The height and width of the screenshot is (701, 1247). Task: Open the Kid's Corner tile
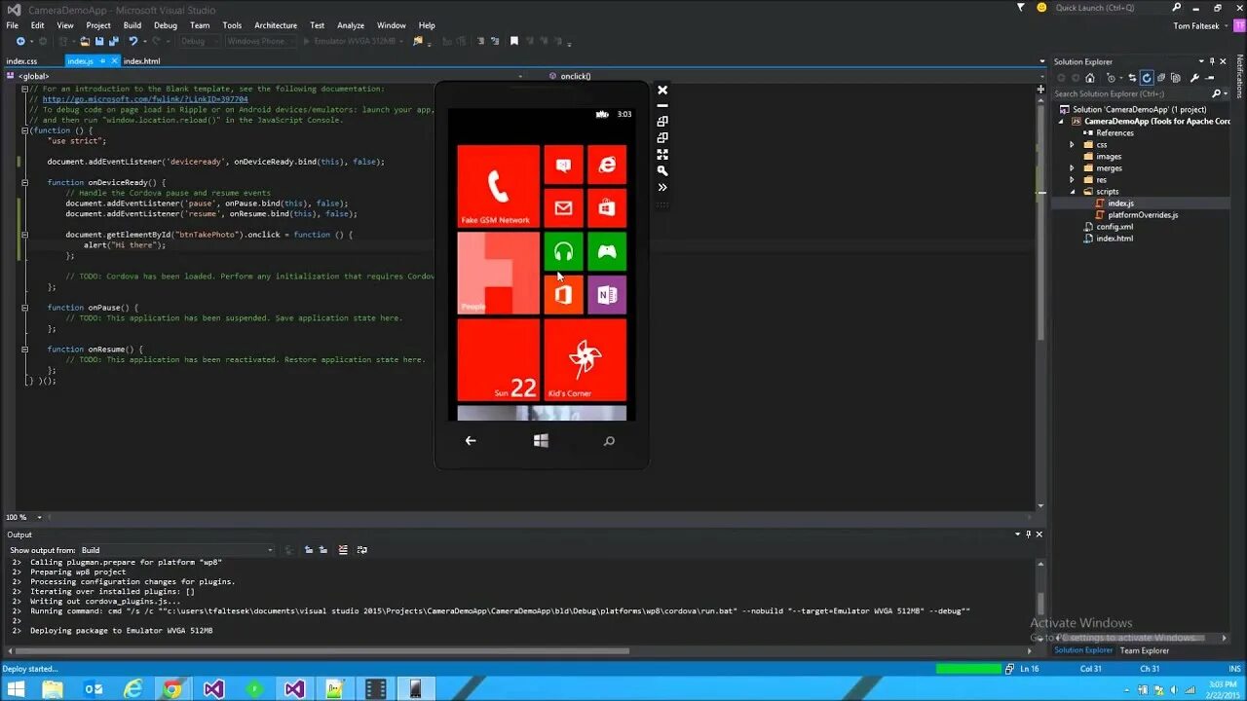[x=585, y=359]
